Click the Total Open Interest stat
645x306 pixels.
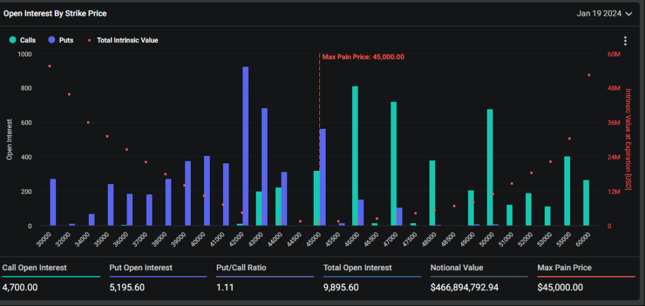[357, 268]
